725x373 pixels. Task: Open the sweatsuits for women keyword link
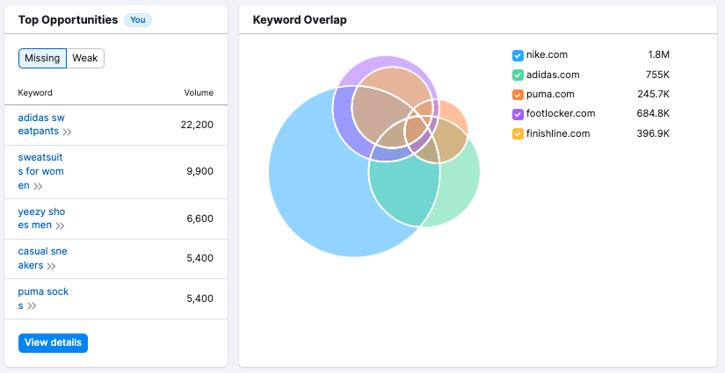(x=40, y=172)
